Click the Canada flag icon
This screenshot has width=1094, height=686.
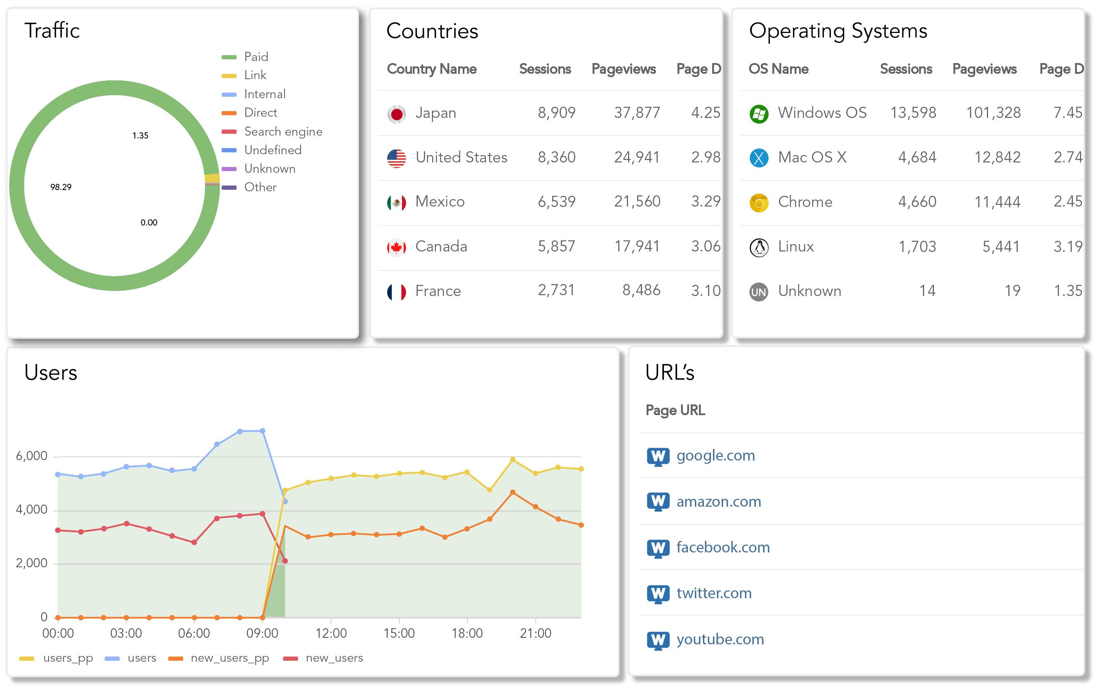[x=396, y=247]
